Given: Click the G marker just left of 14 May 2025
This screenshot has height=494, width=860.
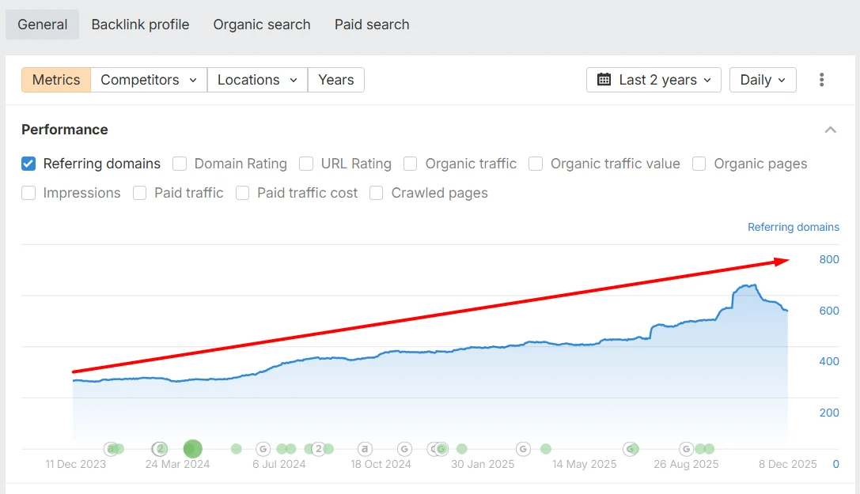Looking at the screenshot, I should point(523,449).
